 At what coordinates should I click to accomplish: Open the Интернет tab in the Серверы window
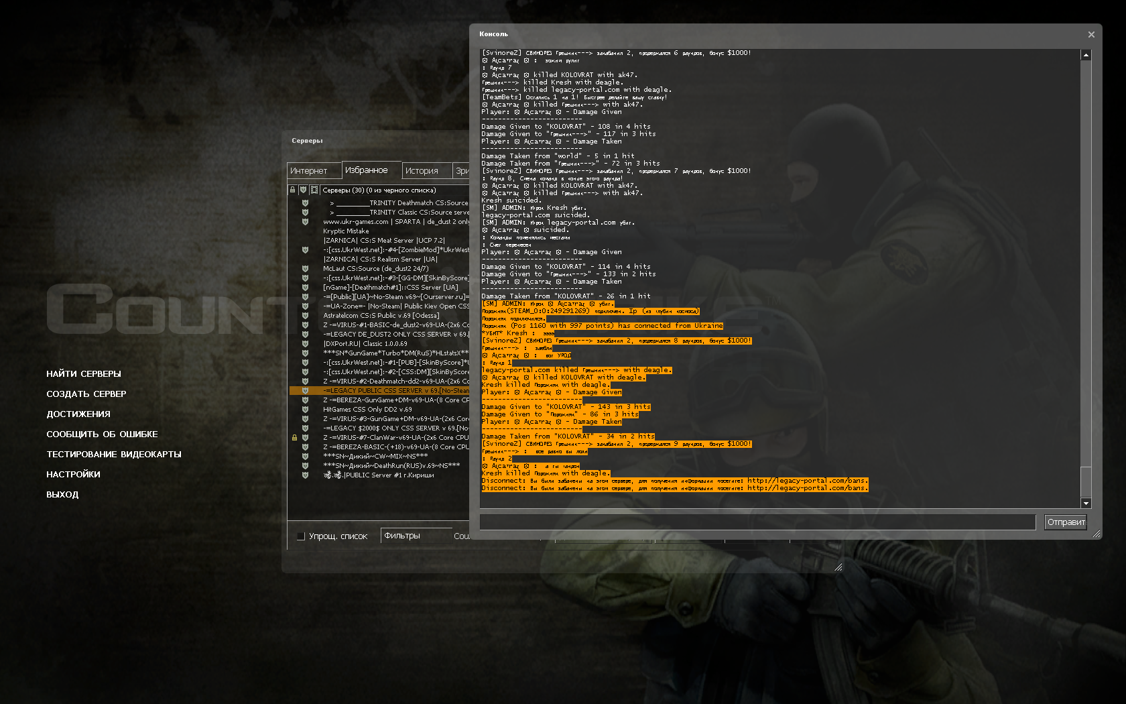[314, 170]
